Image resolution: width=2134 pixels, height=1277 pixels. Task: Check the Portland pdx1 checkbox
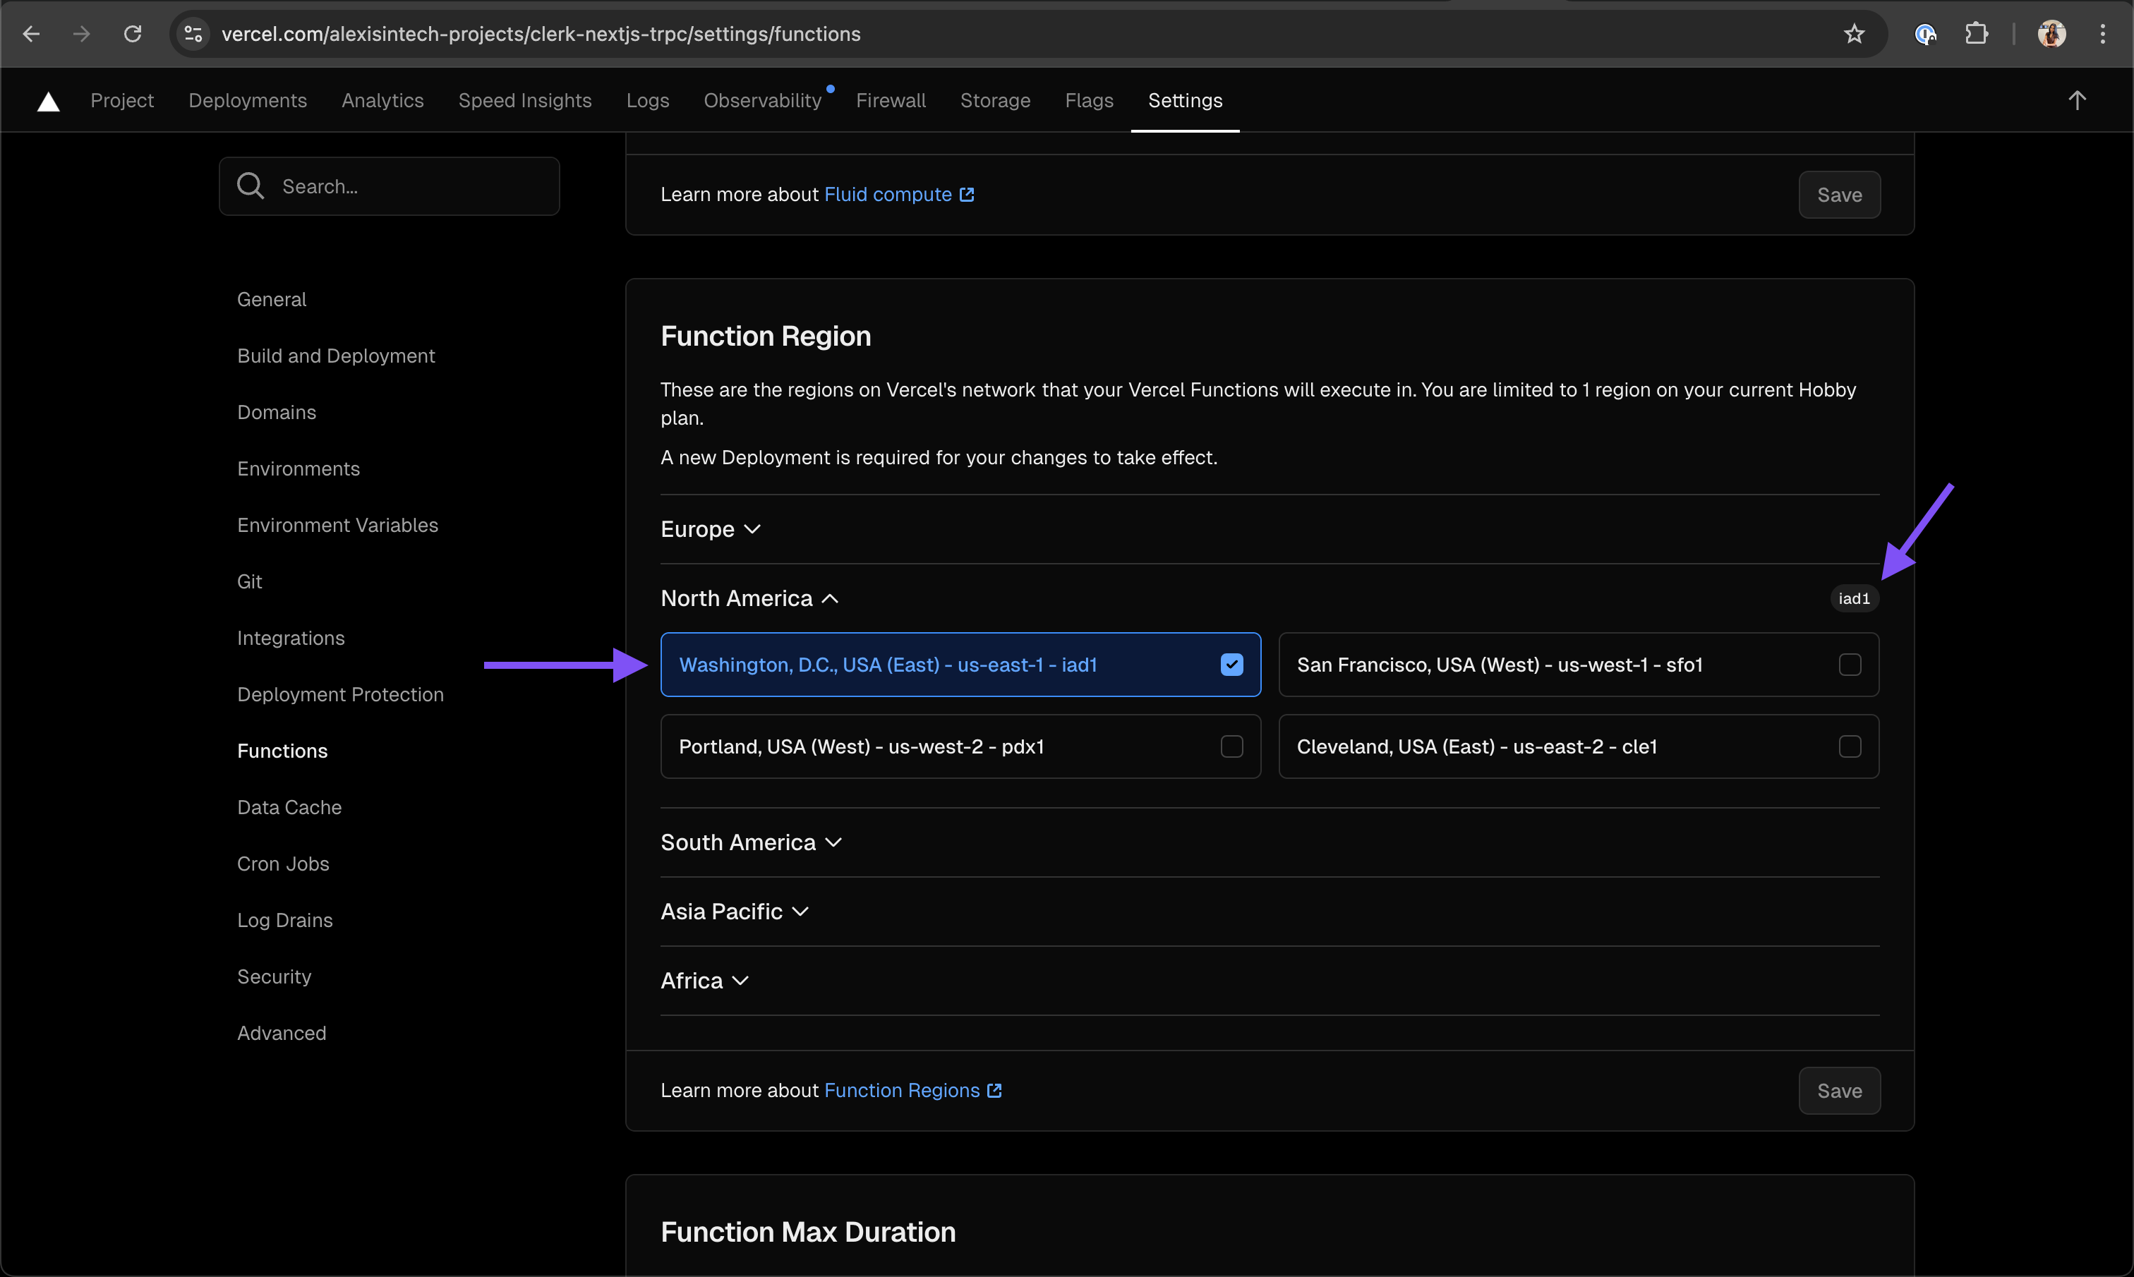click(x=1231, y=746)
